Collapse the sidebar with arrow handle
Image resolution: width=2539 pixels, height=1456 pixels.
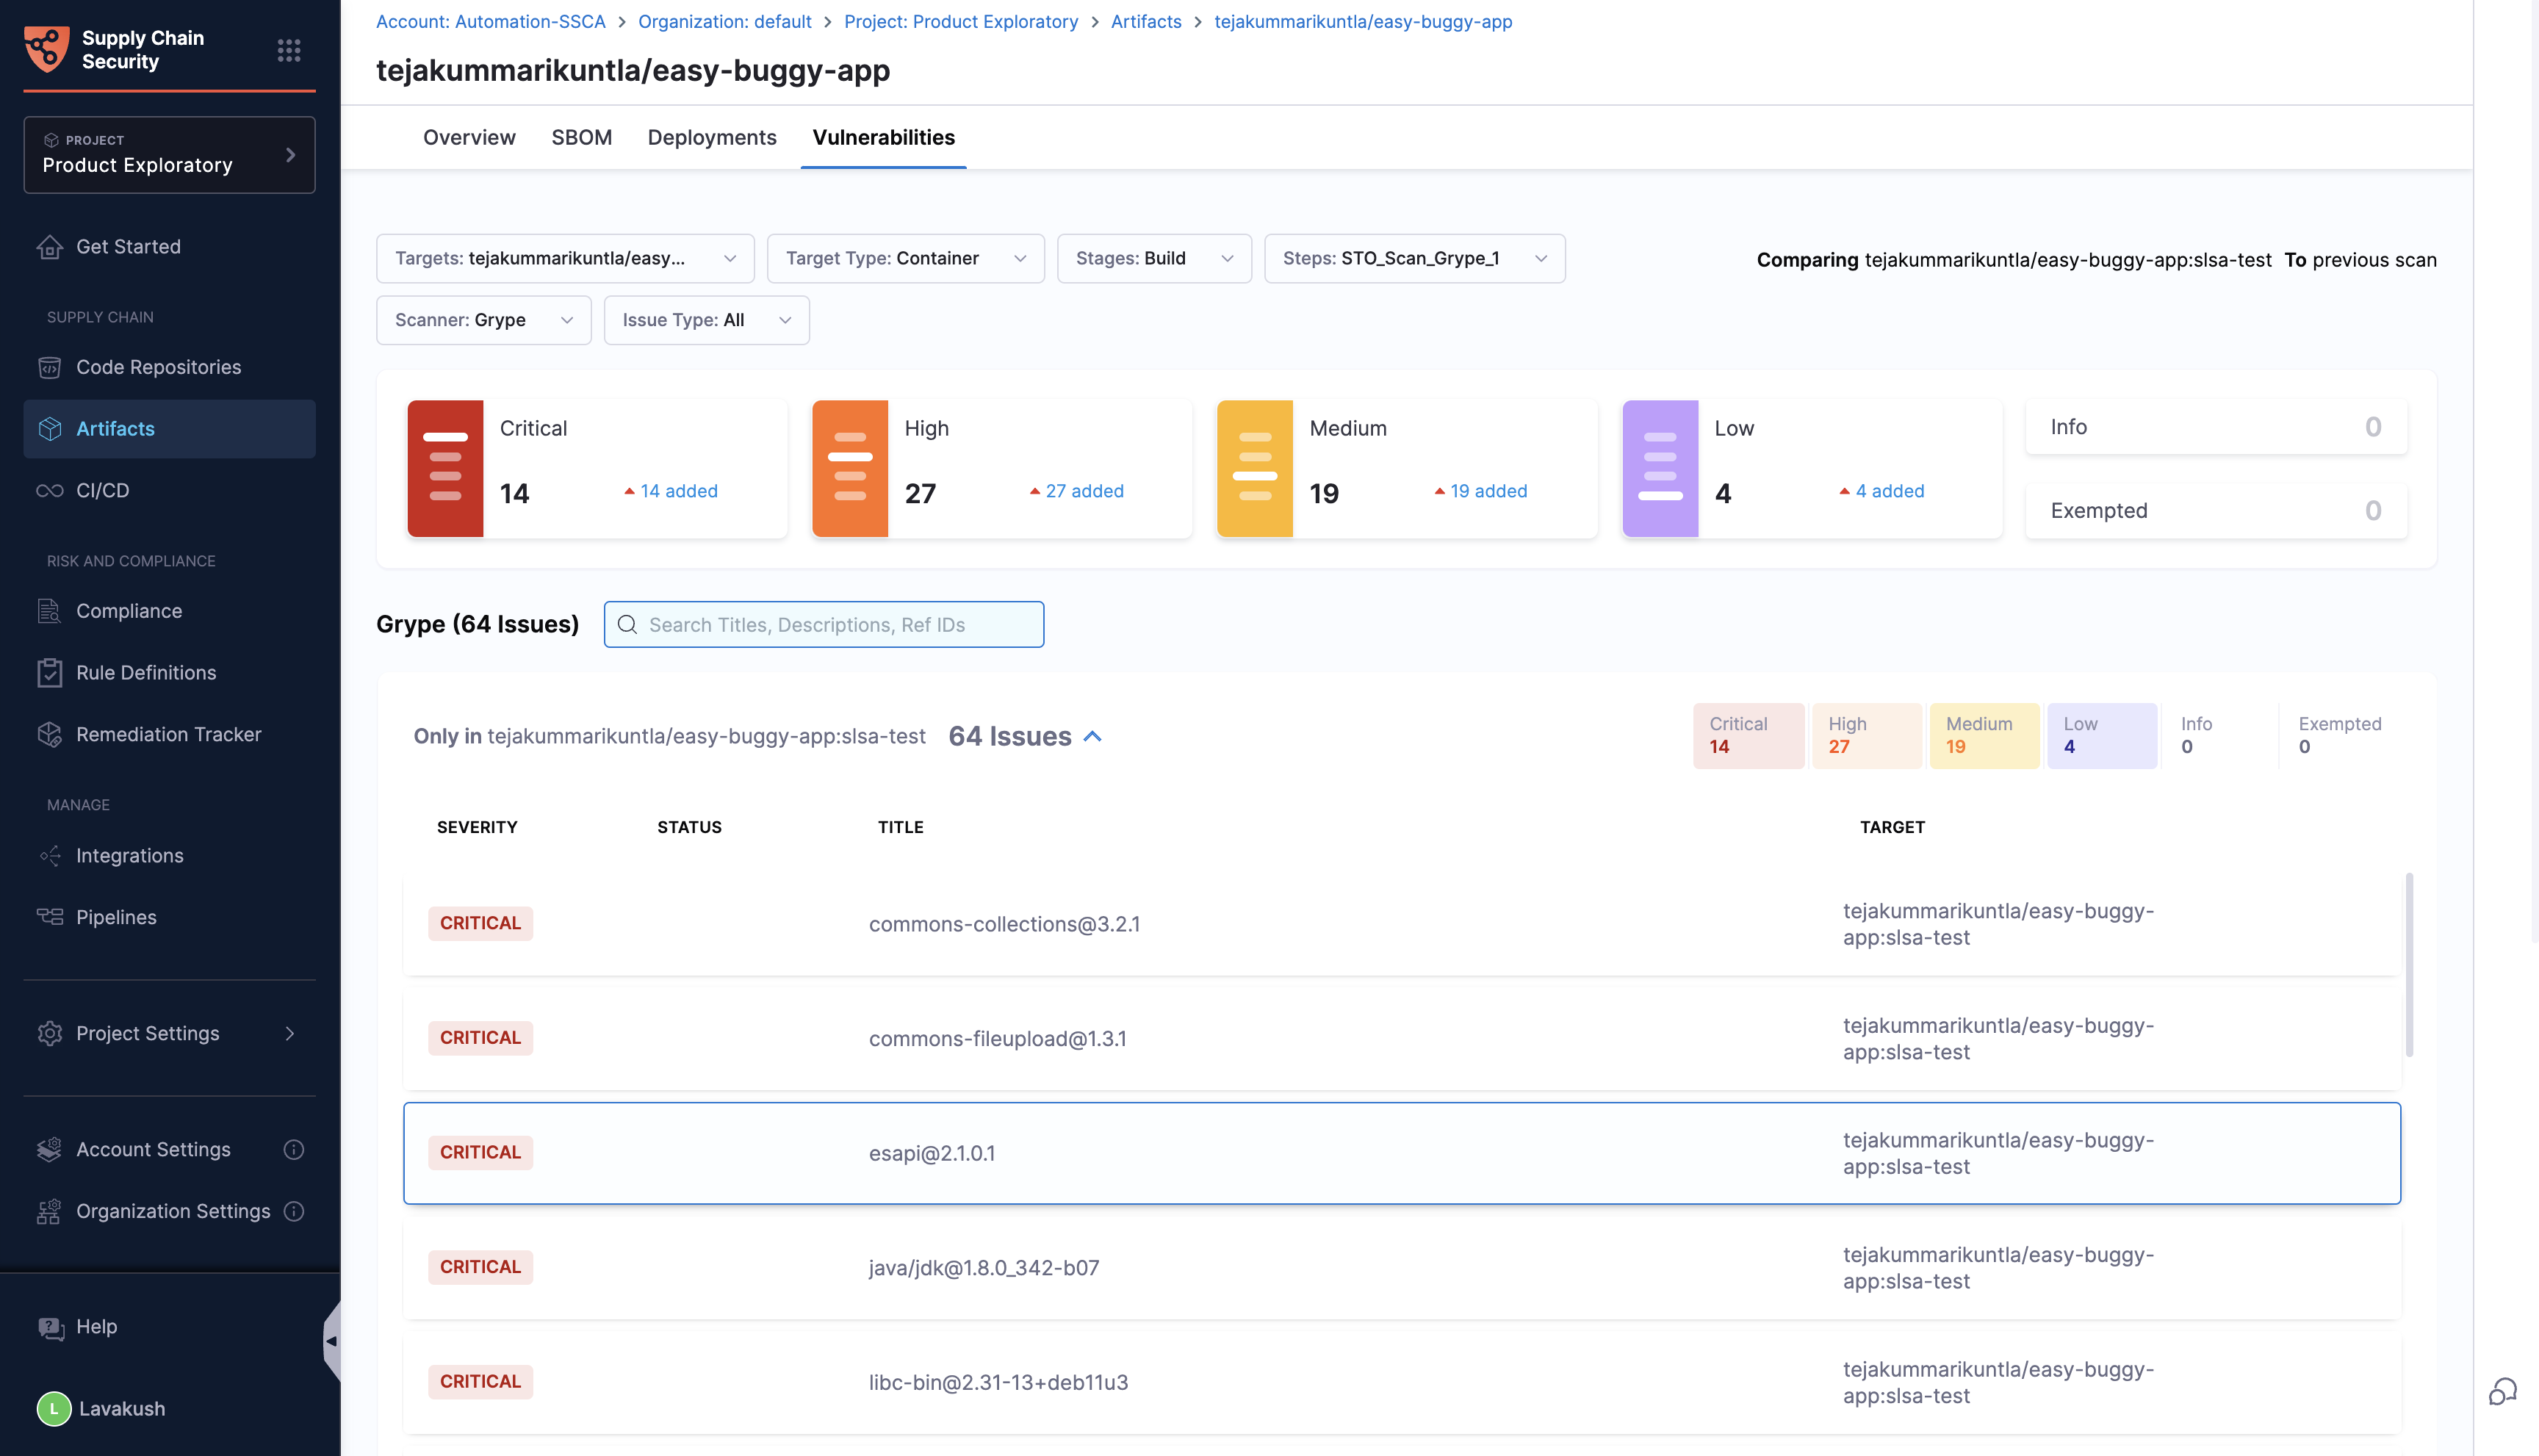tap(331, 1341)
